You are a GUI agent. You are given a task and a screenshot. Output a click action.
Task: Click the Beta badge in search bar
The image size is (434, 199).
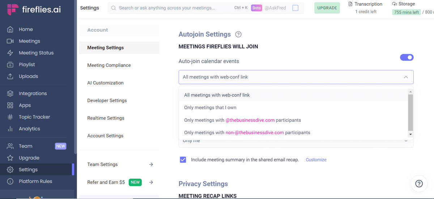click(x=256, y=8)
